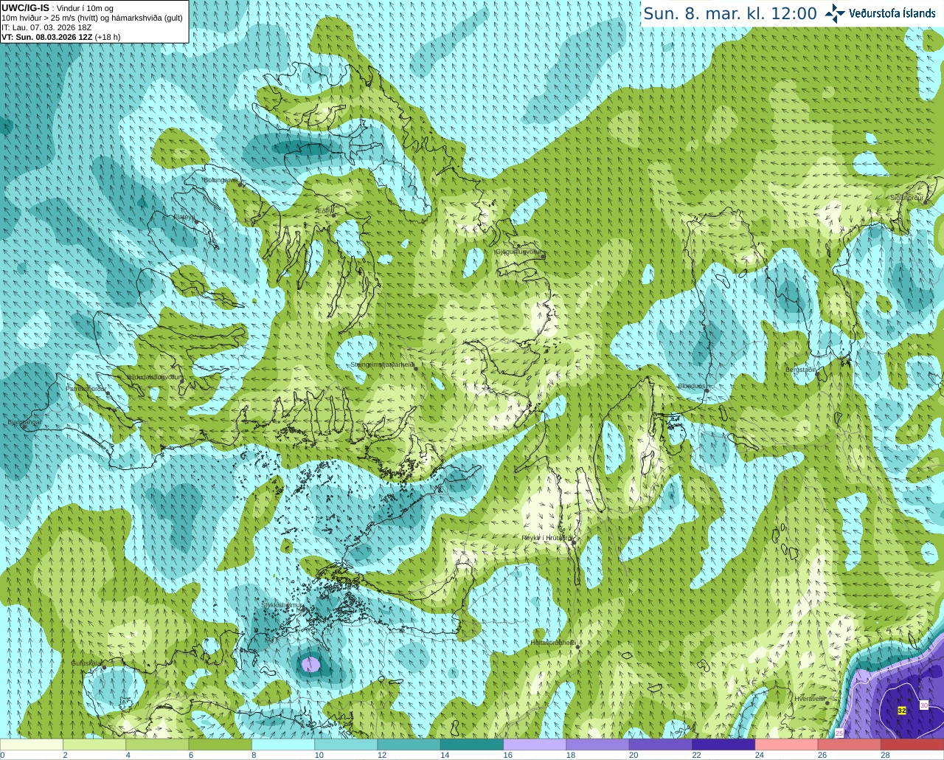Click the Flateyri station label

coord(184,217)
